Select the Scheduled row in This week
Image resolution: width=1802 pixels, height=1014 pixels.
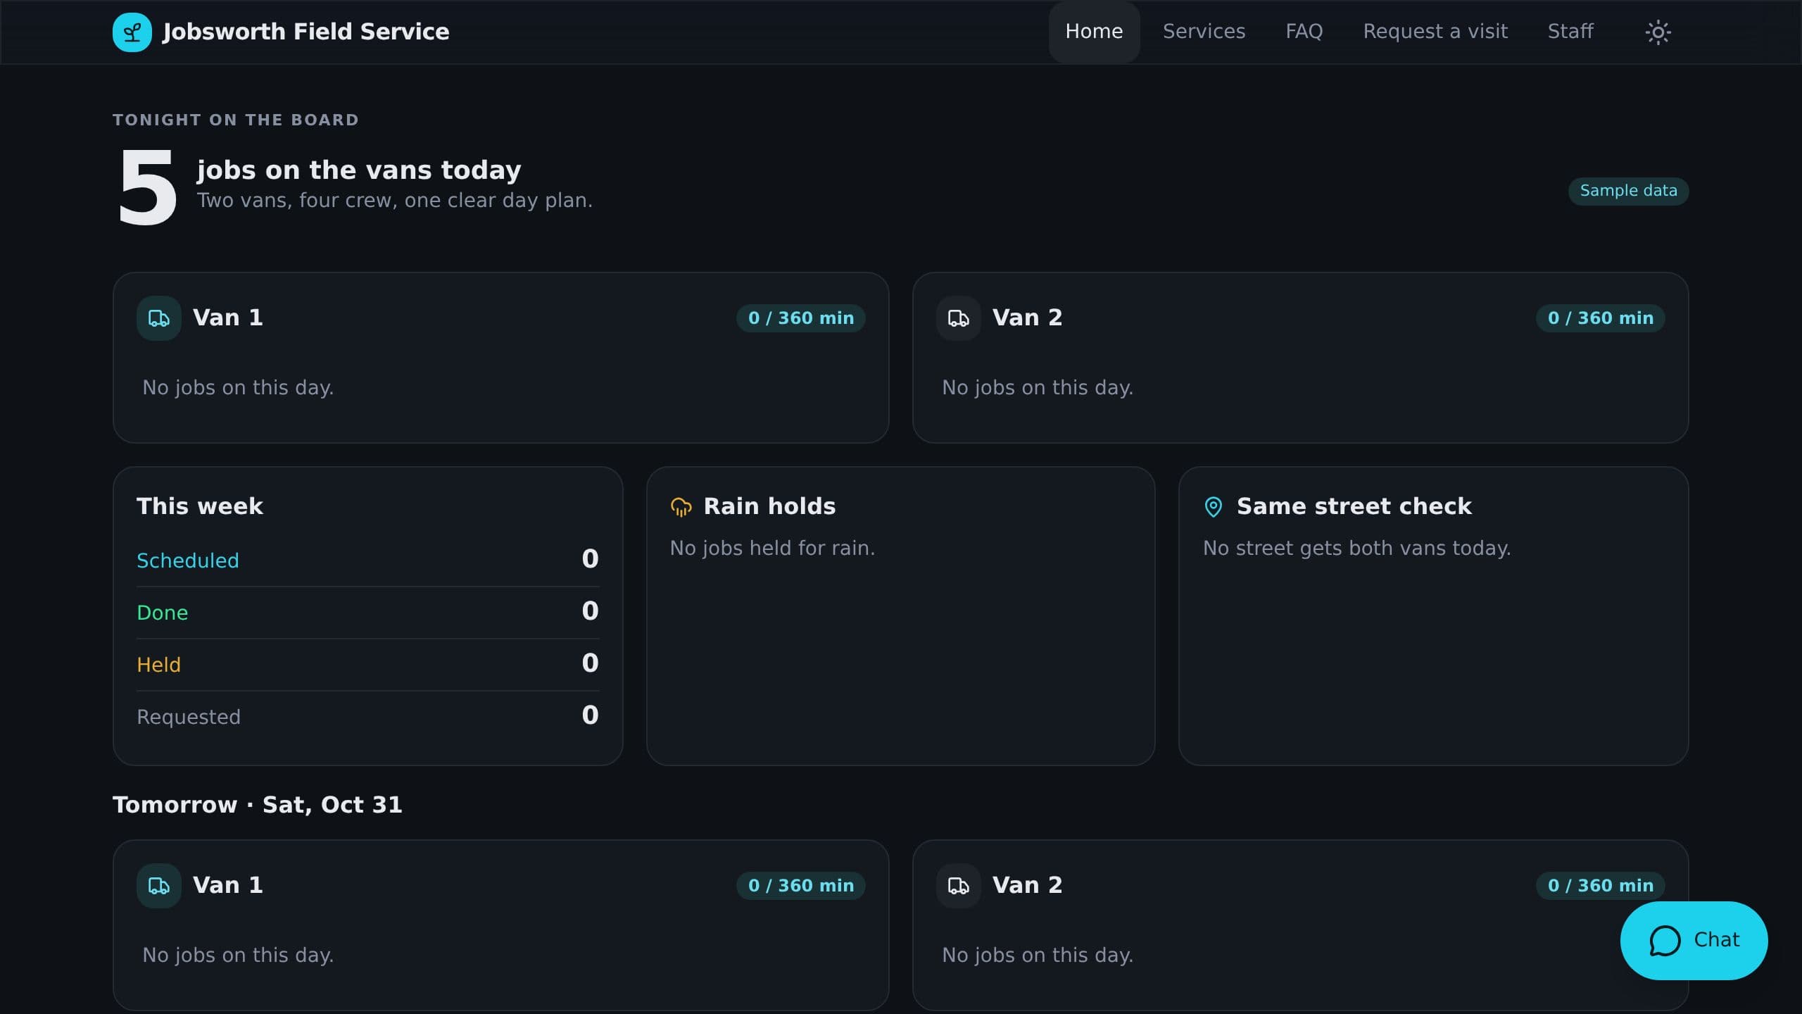click(367, 561)
